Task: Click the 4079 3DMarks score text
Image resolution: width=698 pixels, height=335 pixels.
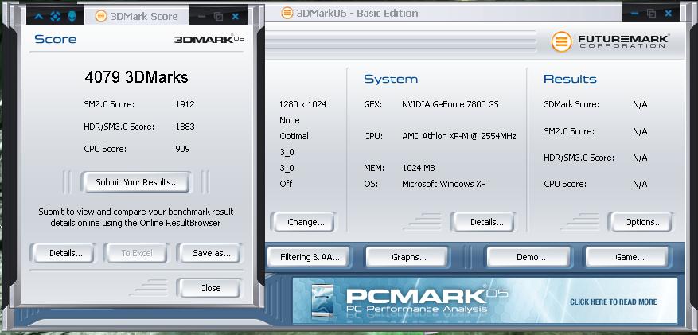Action: pos(136,77)
